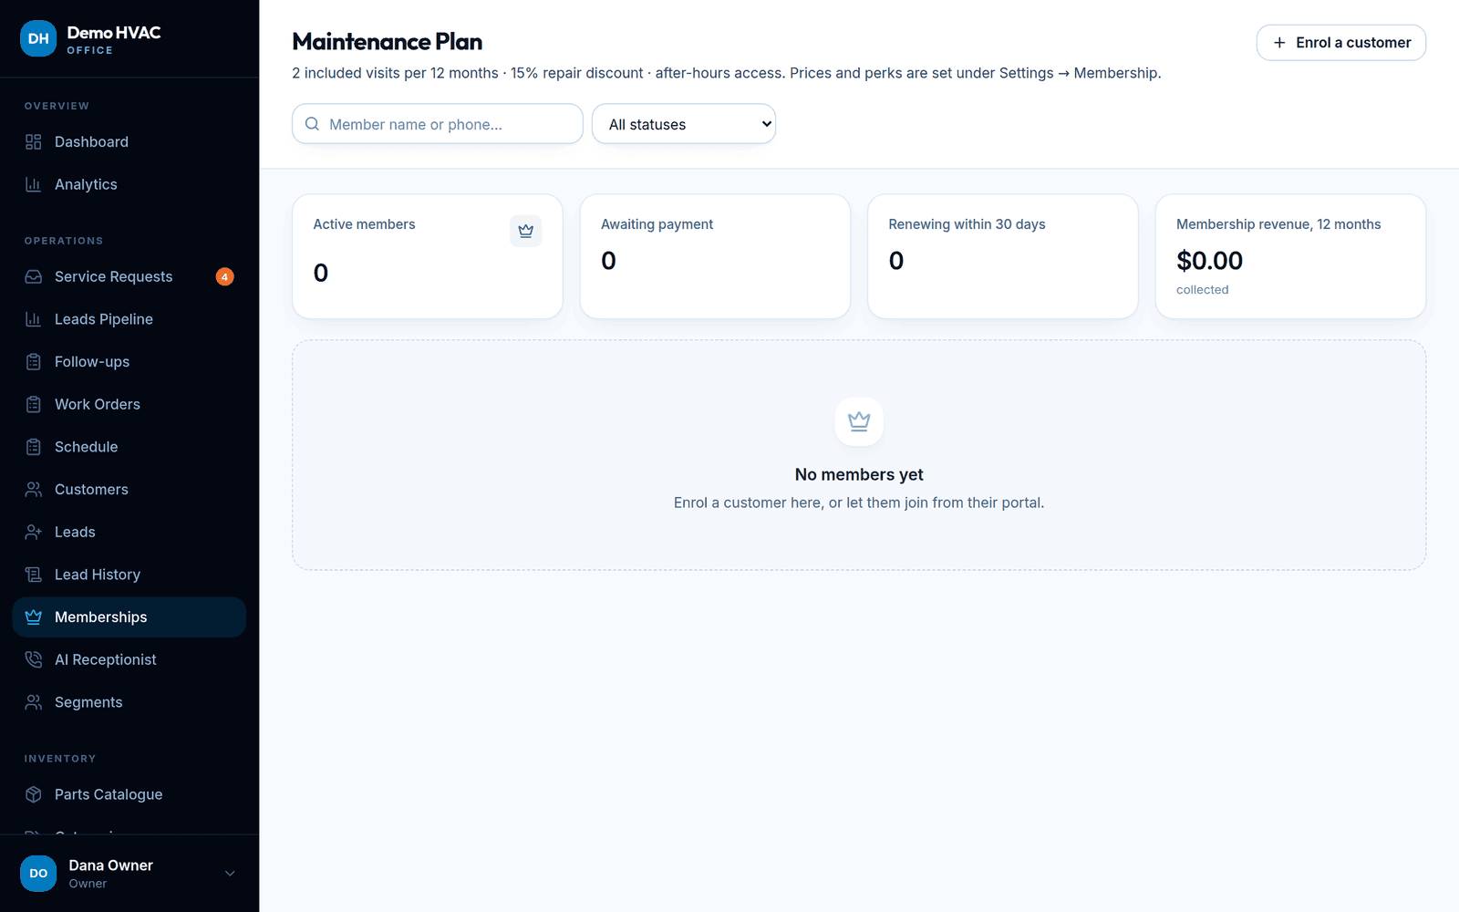This screenshot has height=912, width=1459.
Task: Open the Memberships menu item
Action: click(129, 617)
